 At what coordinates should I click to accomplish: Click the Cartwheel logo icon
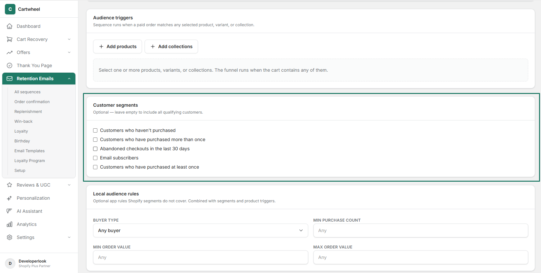pos(10,9)
